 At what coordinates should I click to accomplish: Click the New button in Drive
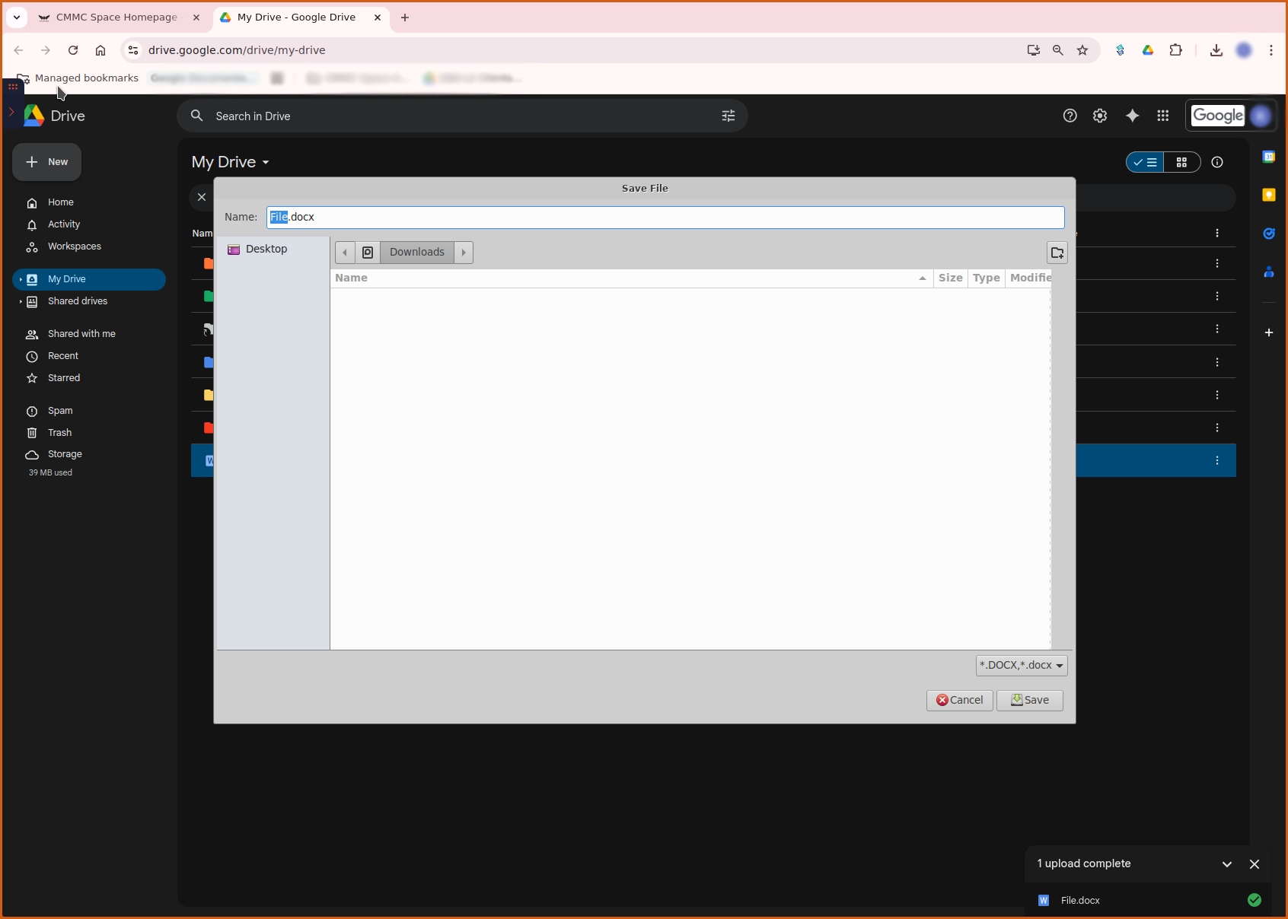click(x=46, y=162)
